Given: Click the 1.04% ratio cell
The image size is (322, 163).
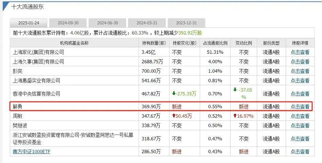Looking at the screenshot, I should pyautogui.click(x=215, y=71).
